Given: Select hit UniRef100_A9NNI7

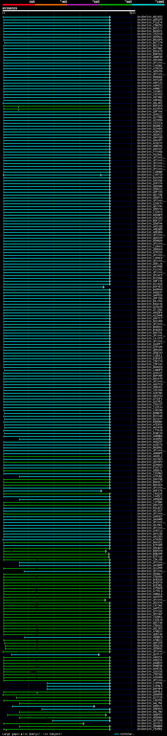Looking at the screenshot, I should coord(150,89).
